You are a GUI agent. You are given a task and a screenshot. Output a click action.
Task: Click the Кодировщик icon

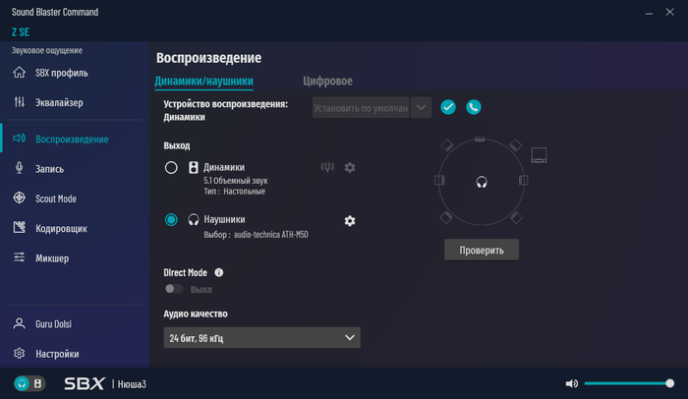[20, 227]
